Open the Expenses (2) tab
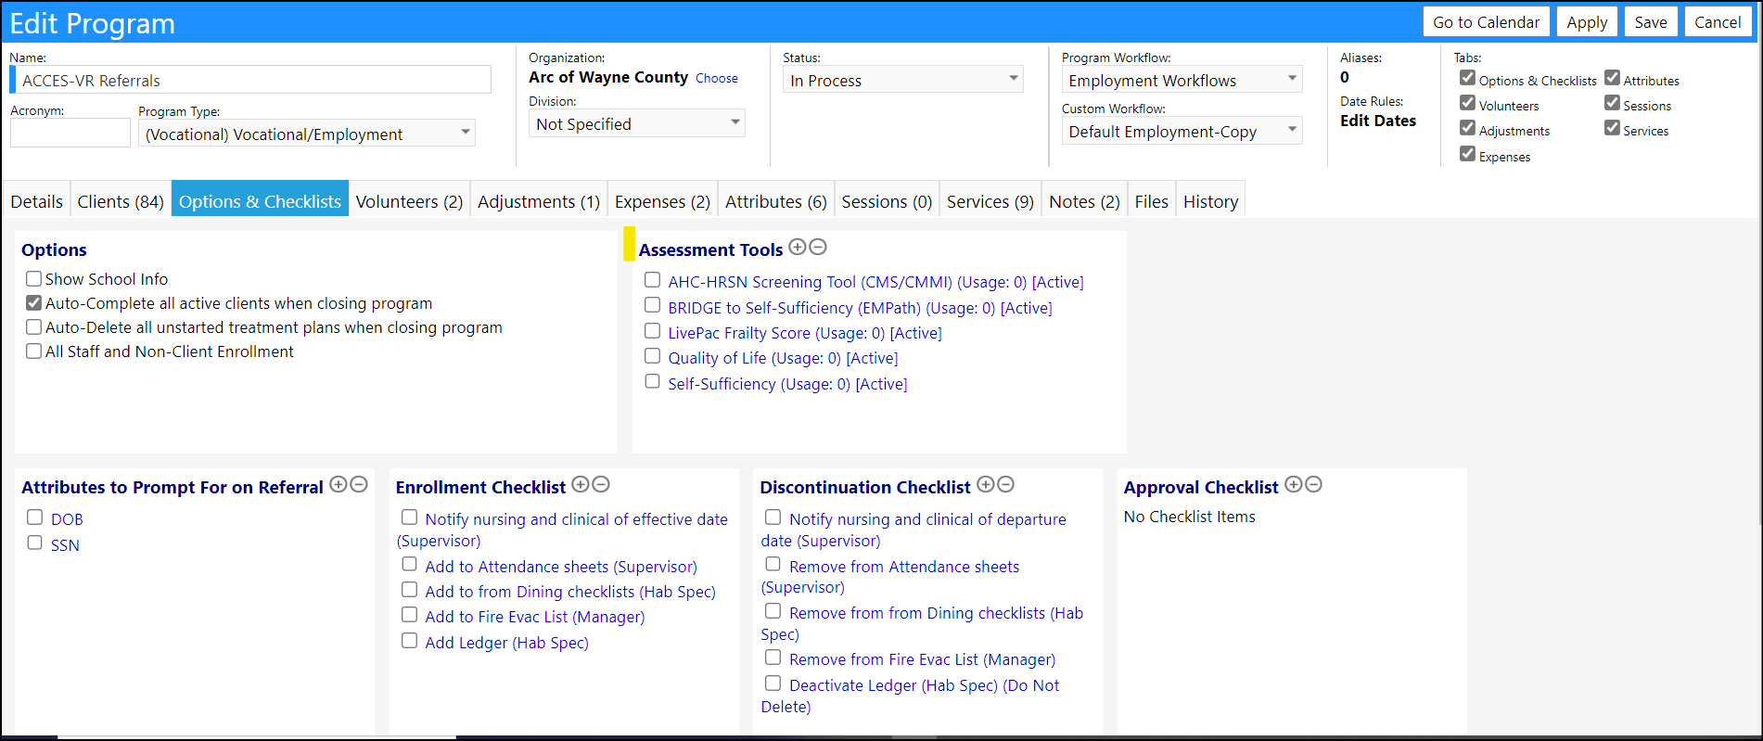Viewport: 1763px width, 741px height. click(x=662, y=201)
